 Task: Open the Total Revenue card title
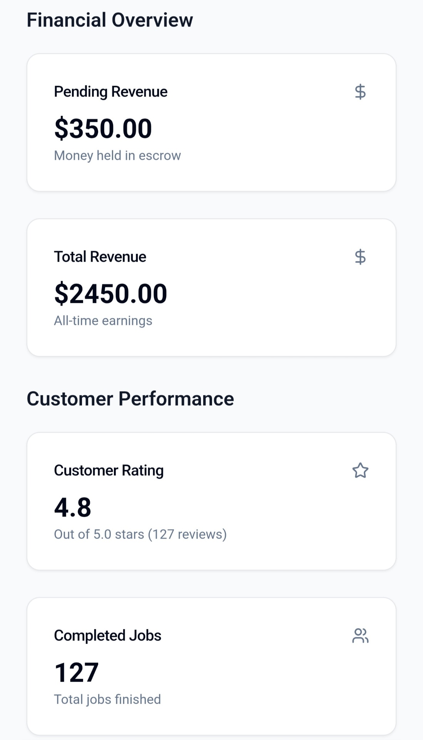tap(100, 257)
